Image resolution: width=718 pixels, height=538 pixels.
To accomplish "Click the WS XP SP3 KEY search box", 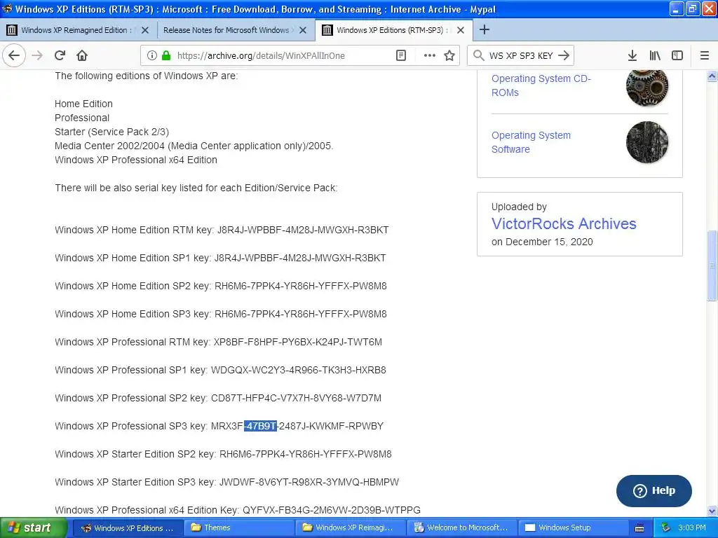I will click(x=521, y=55).
